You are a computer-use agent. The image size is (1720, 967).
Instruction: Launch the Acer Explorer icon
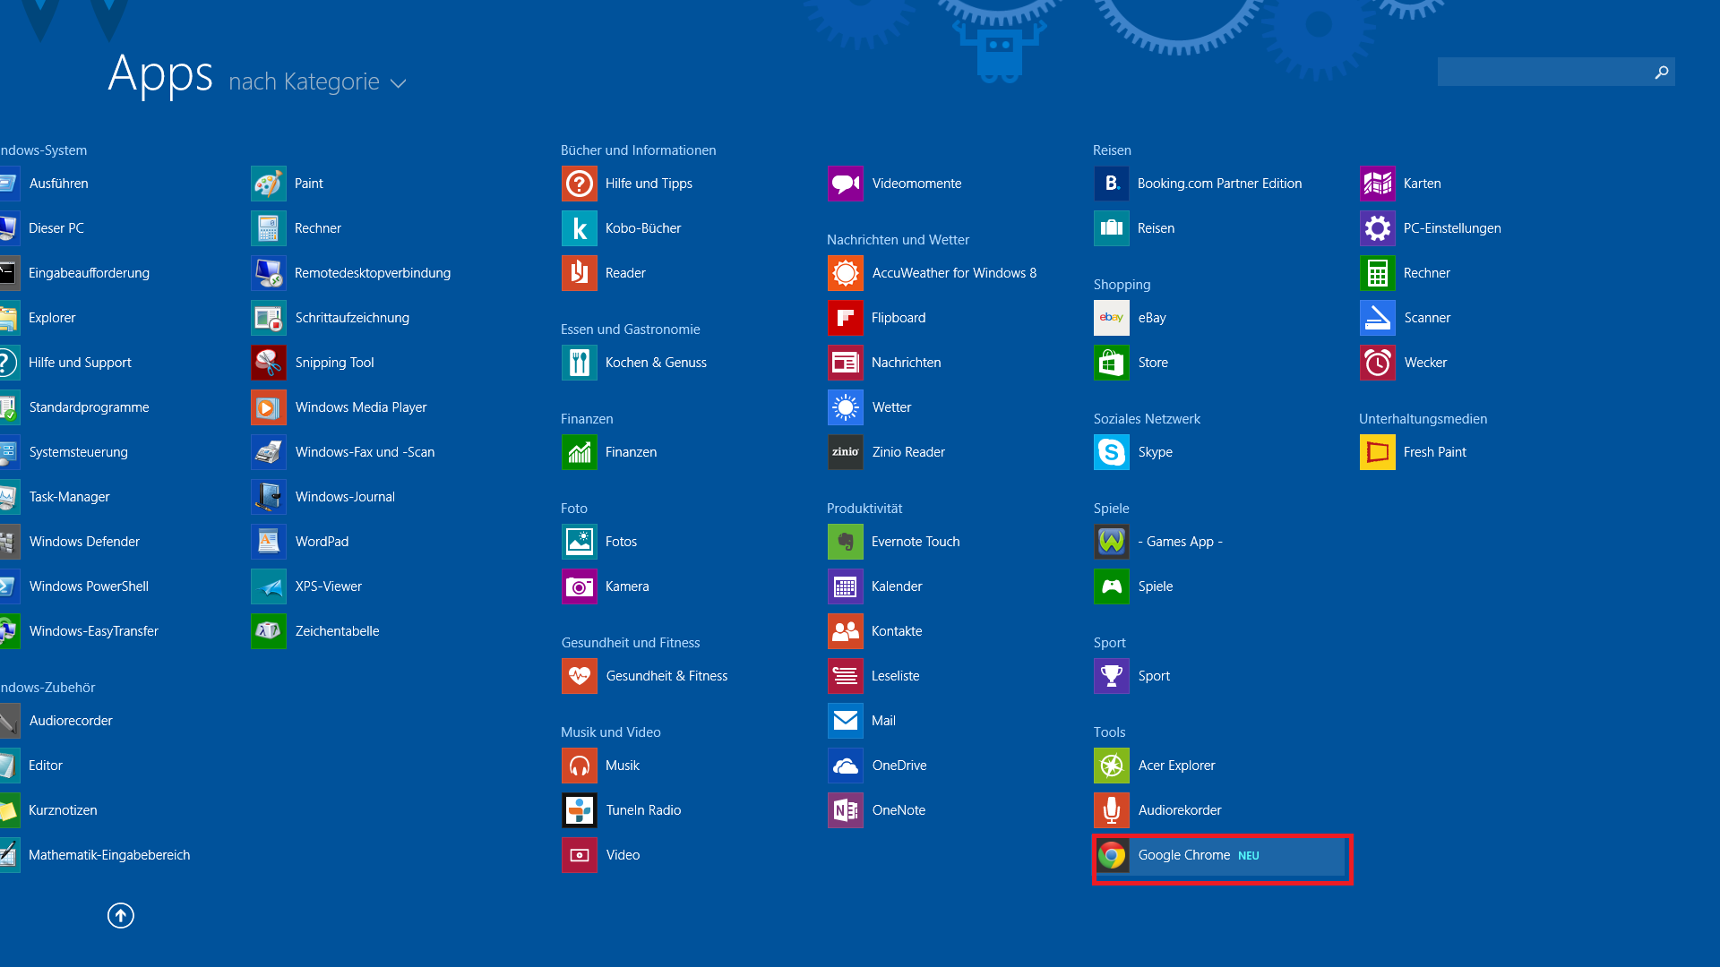point(1112,766)
